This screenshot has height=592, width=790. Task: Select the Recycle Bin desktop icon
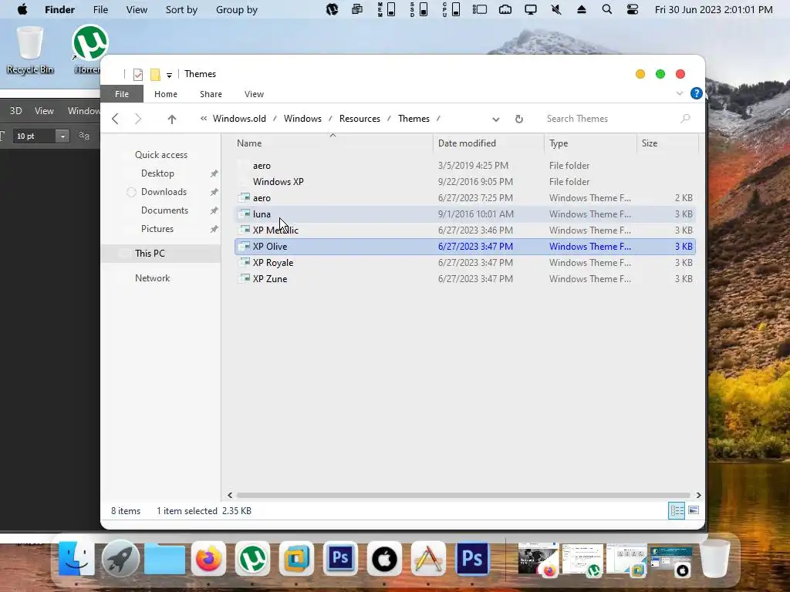(x=30, y=50)
